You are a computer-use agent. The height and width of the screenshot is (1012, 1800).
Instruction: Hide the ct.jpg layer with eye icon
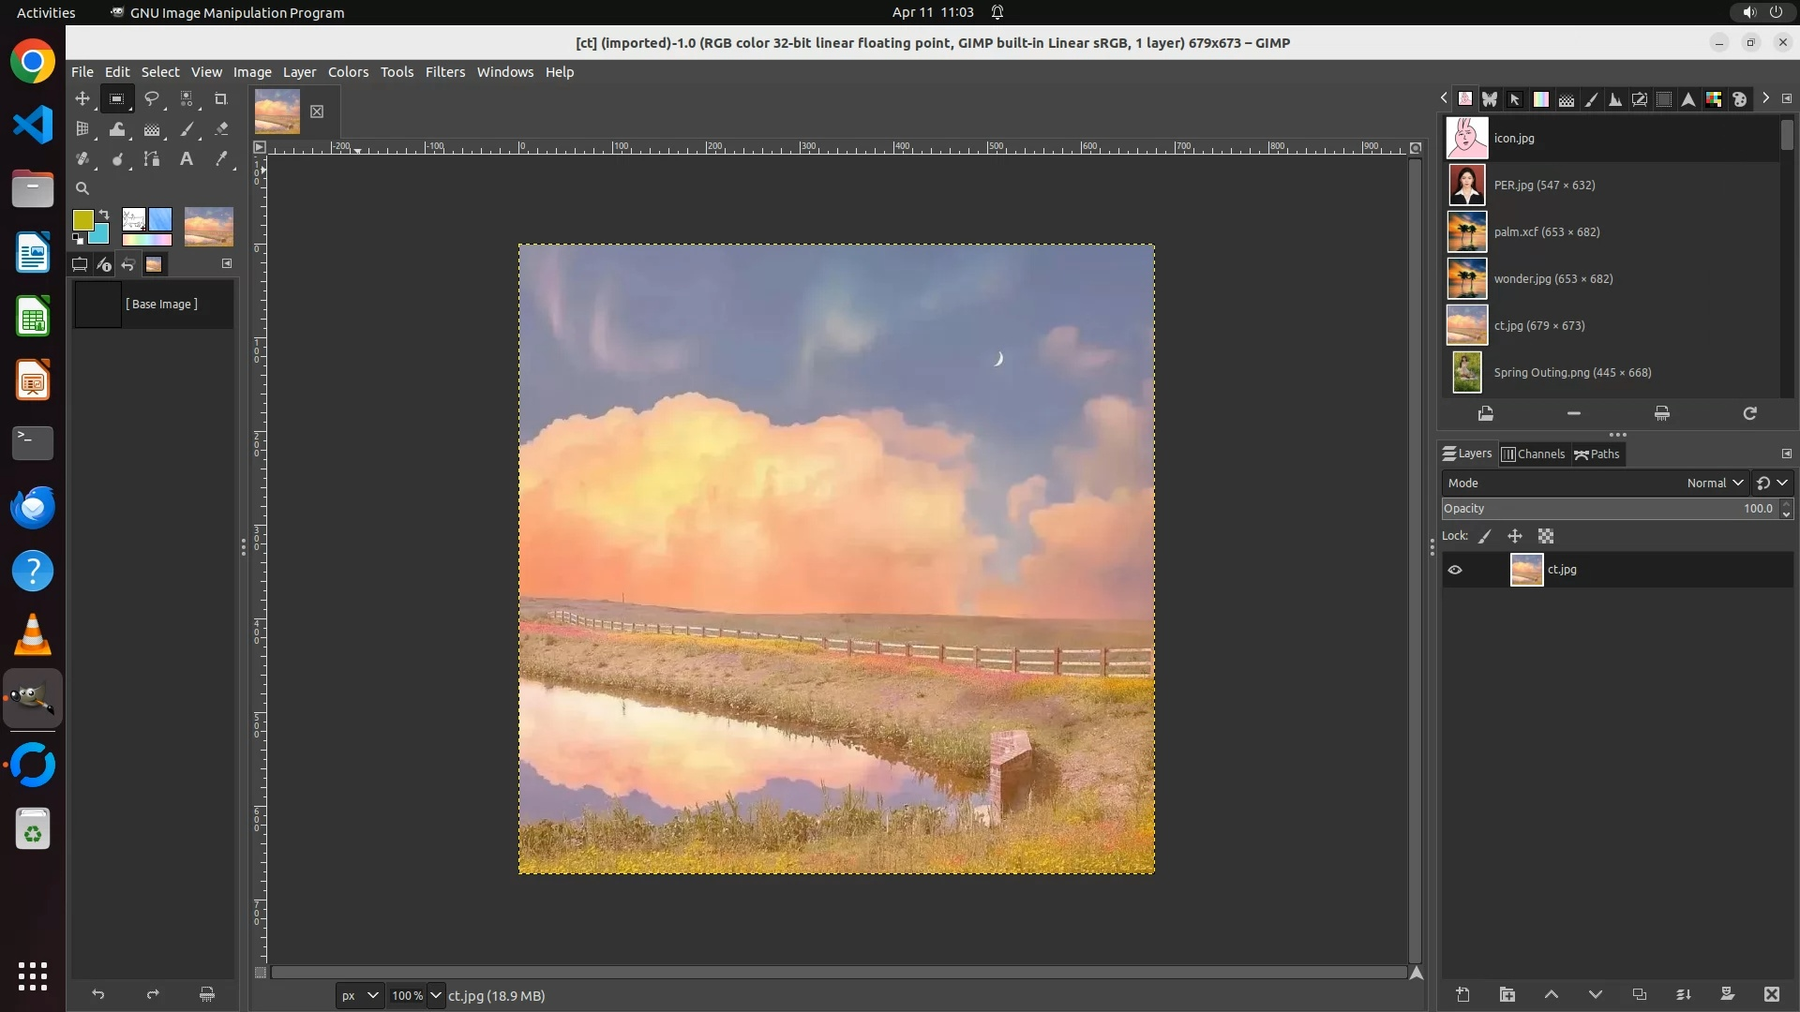[x=1455, y=570]
